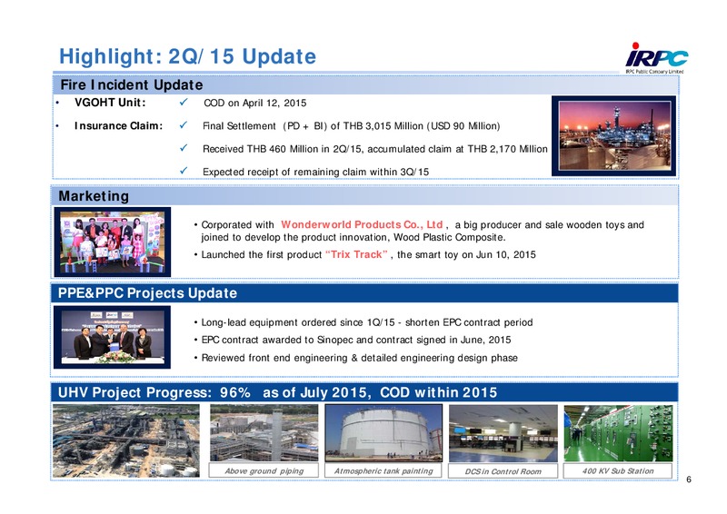Click the checkmark beside 'COD on April 12, 2015'

point(184,102)
